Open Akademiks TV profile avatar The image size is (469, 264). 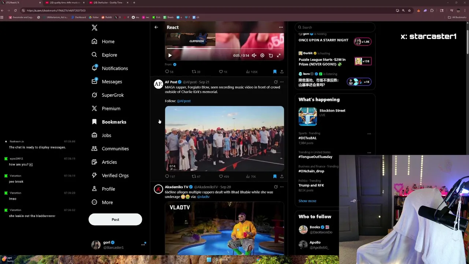coord(158,189)
